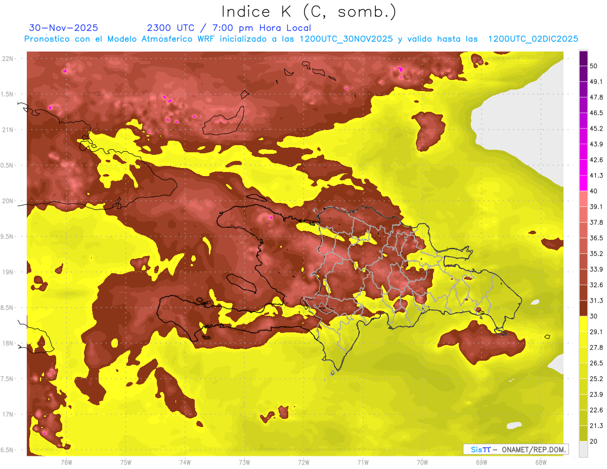This screenshot has height=469, width=607.
Task: Click the color scale value '20'
Action: [x=594, y=442]
